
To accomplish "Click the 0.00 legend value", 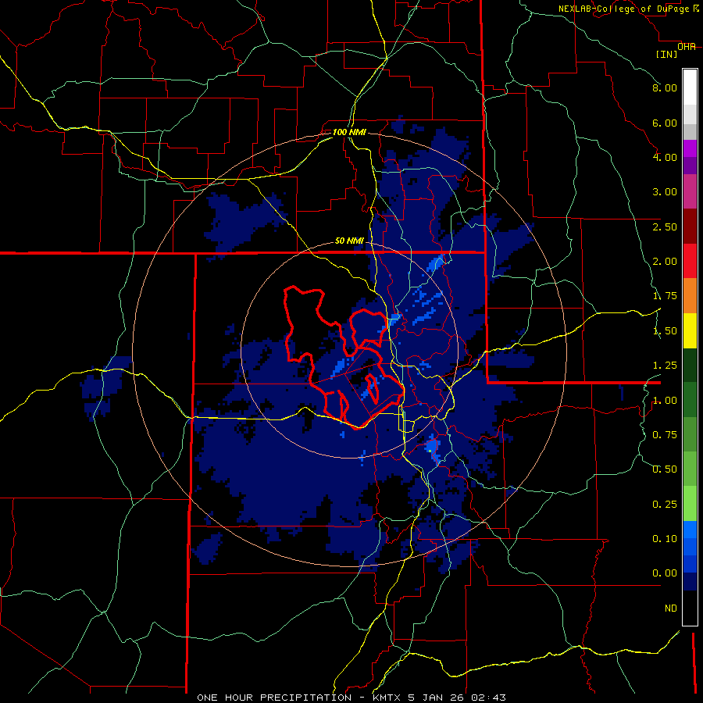I will [x=665, y=573].
